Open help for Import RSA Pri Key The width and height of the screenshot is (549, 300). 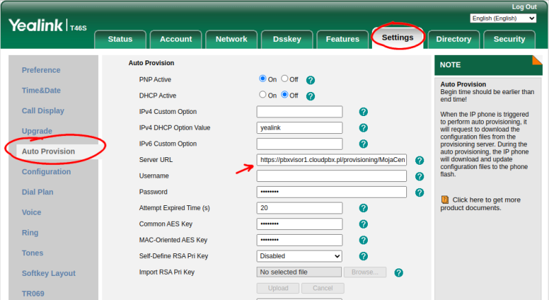[398, 273]
